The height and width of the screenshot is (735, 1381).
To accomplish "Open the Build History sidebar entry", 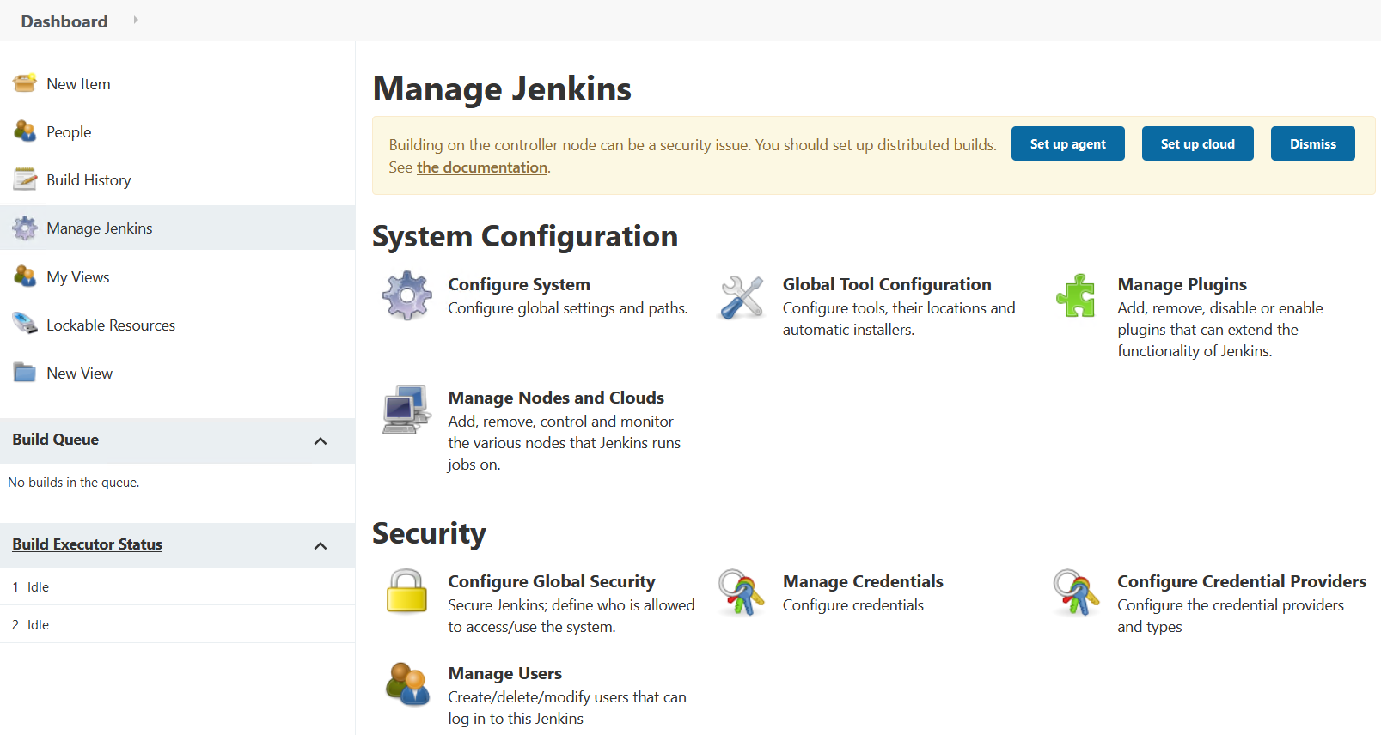I will click(x=89, y=180).
